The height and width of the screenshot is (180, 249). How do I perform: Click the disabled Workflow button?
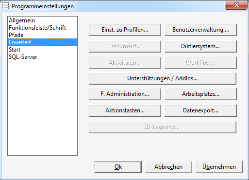pos(200,63)
